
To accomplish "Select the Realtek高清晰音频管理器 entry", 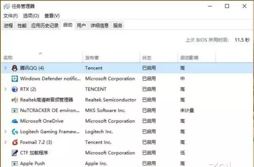I will click(x=47, y=100).
